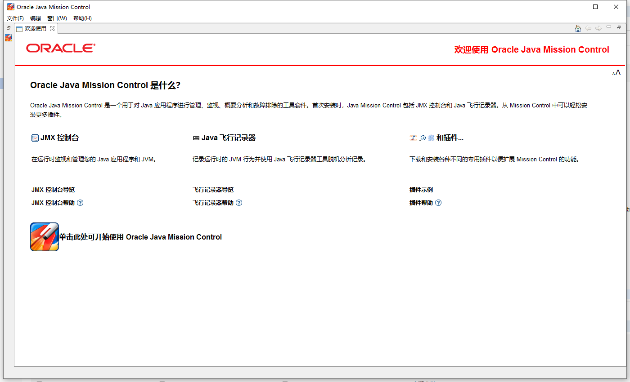Open the 文件(F) menu

click(x=15, y=18)
